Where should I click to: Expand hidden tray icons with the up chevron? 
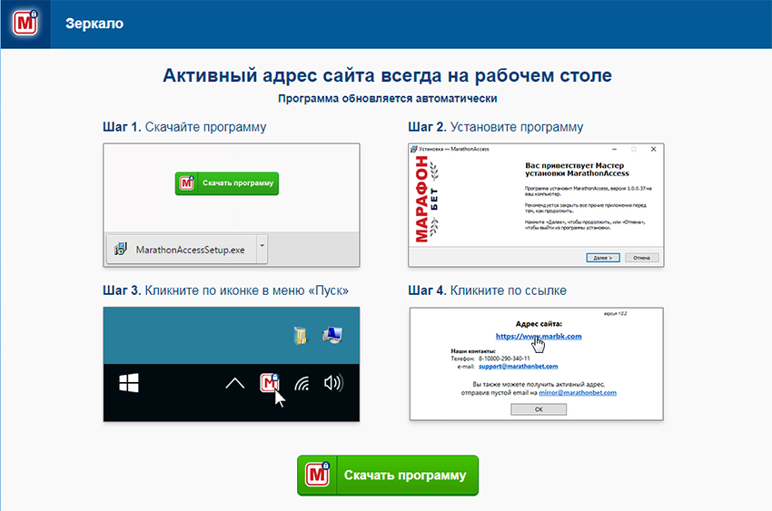tap(234, 383)
